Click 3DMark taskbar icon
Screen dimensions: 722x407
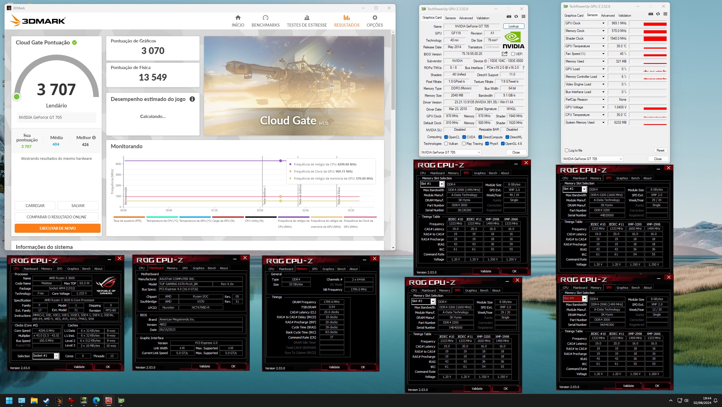click(59, 400)
